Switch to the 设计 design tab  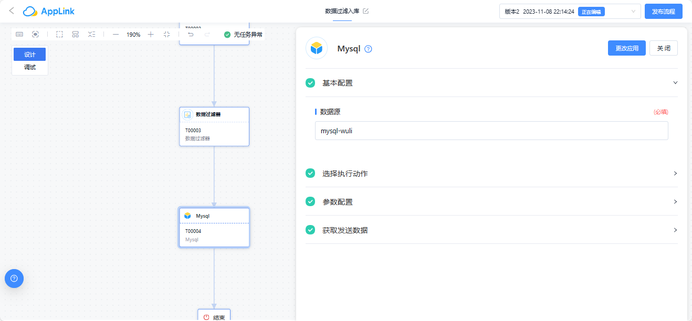(x=30, y=55)
